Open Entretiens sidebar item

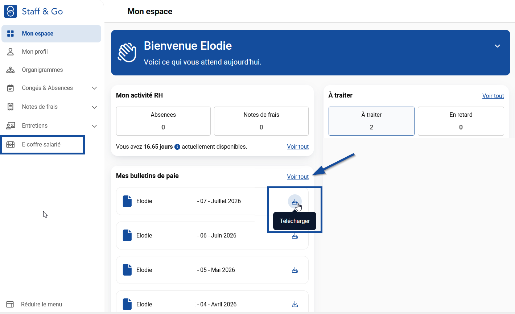(x=51, y=126)
